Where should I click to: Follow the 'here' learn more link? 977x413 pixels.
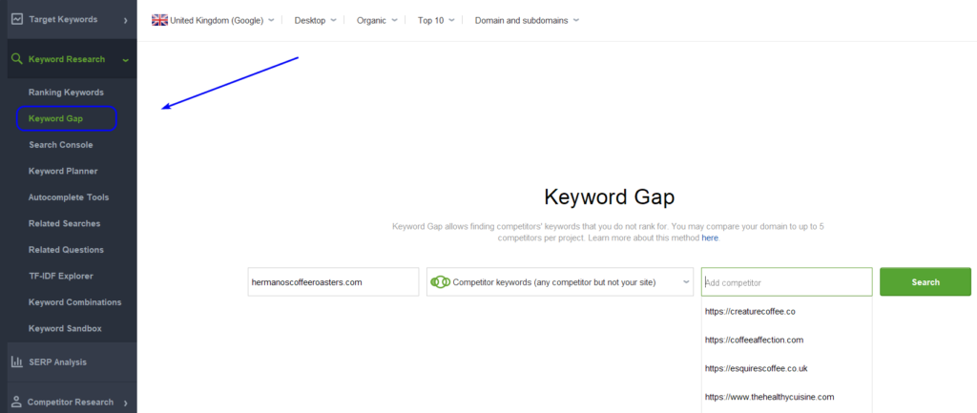coord(710,237)
